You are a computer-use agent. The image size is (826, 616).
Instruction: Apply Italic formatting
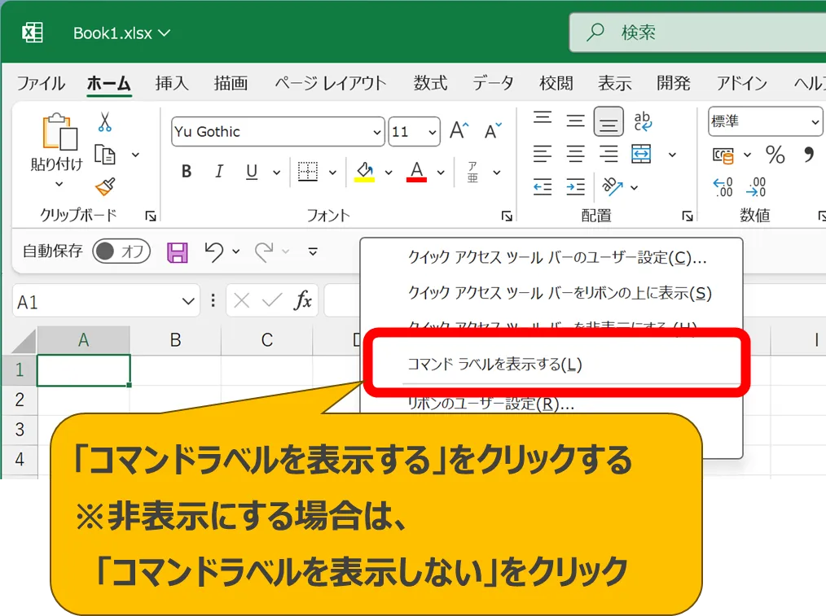pyautogui.click(x=218, y=172)
